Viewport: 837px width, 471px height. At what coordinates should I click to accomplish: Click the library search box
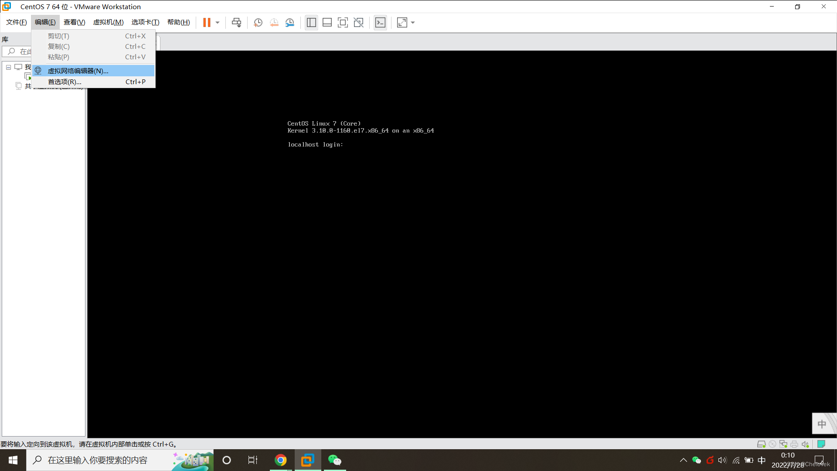coord(17,51)
